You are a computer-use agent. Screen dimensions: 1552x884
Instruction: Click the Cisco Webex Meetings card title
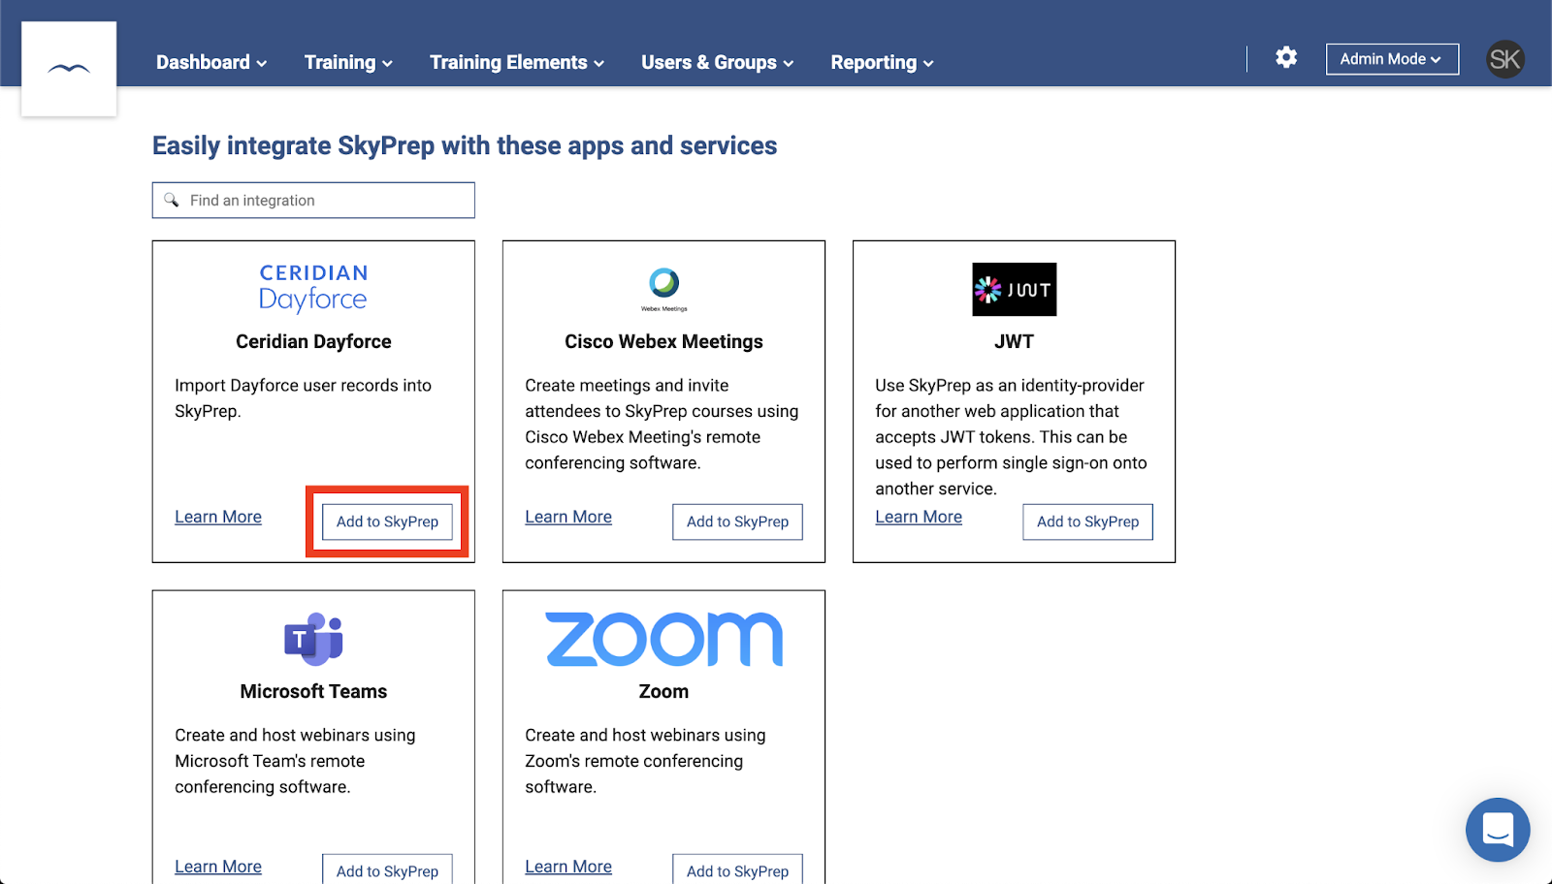[x=664, y=341]
